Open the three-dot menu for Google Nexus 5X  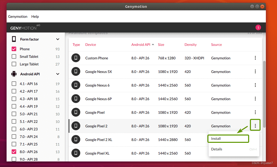255,71
